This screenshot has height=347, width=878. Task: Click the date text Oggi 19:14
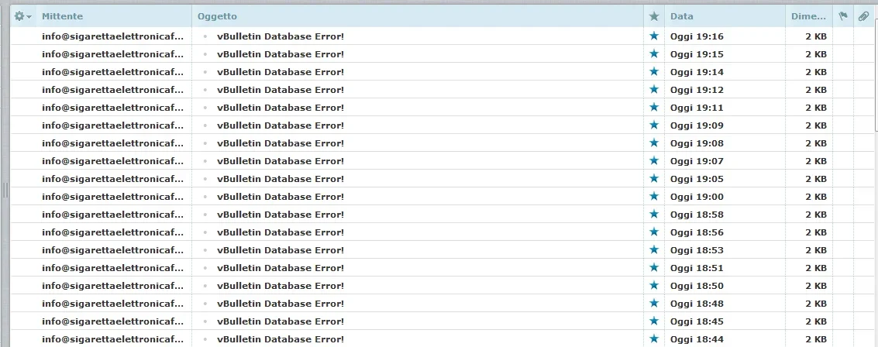click(697, 72)
